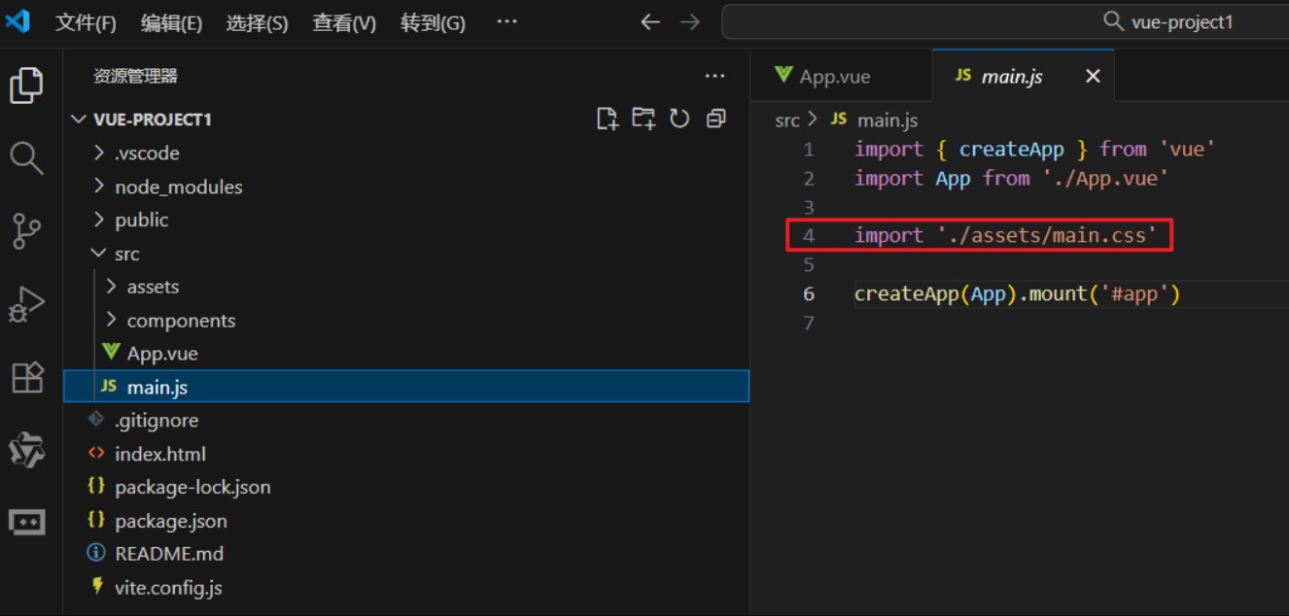Image resolution: width=1289 pixels, height=616 pixels.
Task: Select main.js in the file tree
Action: click(406, 387)
